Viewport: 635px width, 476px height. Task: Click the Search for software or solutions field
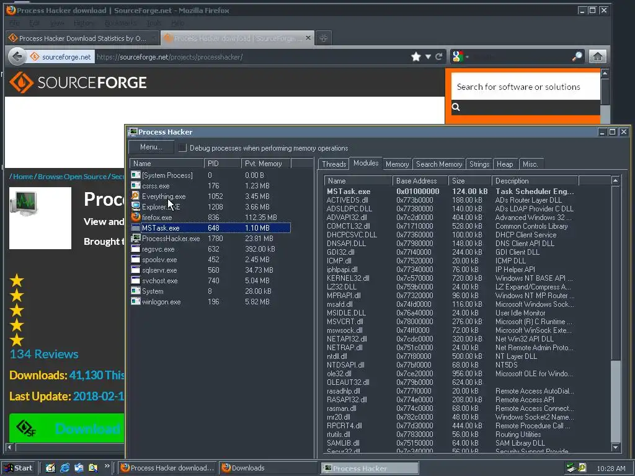point(525,87)
